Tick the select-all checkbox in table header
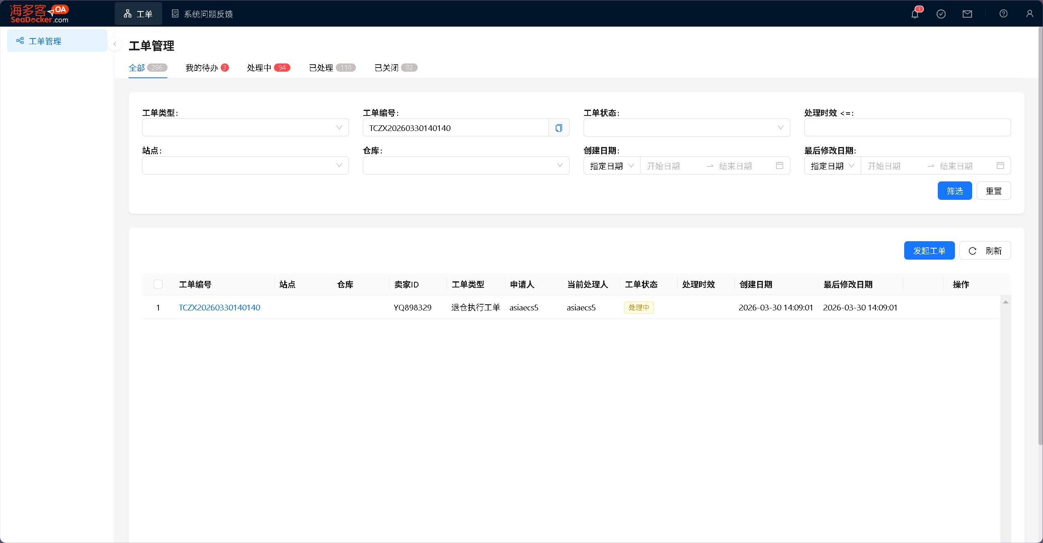 158,284
